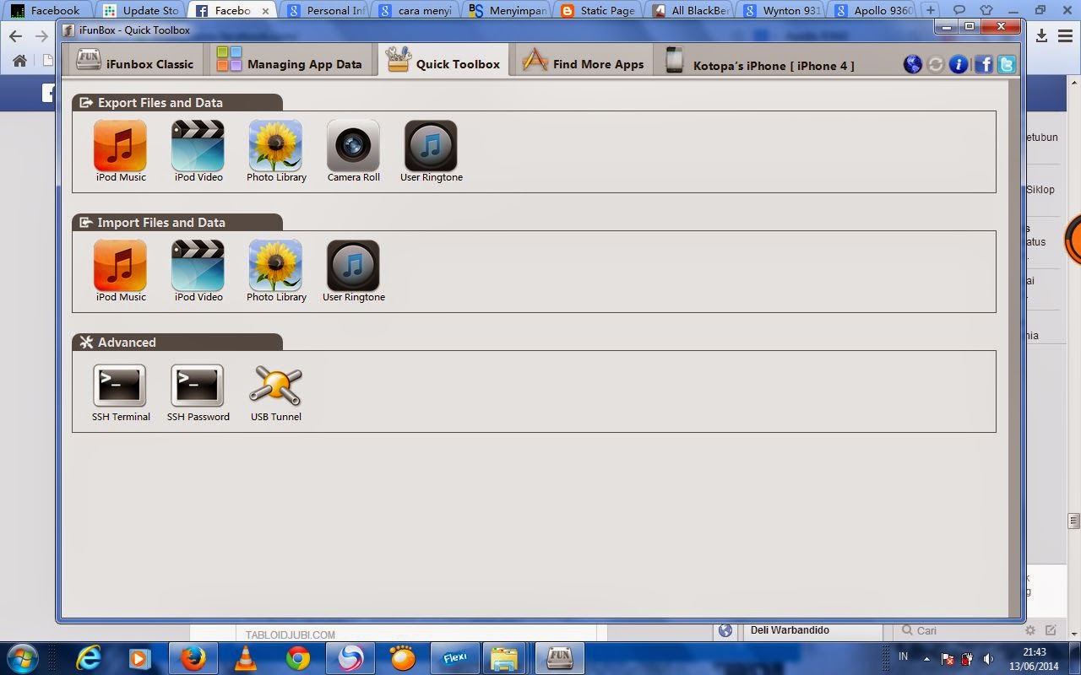Switch to iFunbox Classic tab

135,60
